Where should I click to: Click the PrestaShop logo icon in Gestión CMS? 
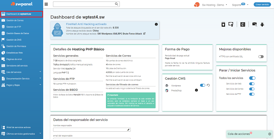click(x=167, y=90)
